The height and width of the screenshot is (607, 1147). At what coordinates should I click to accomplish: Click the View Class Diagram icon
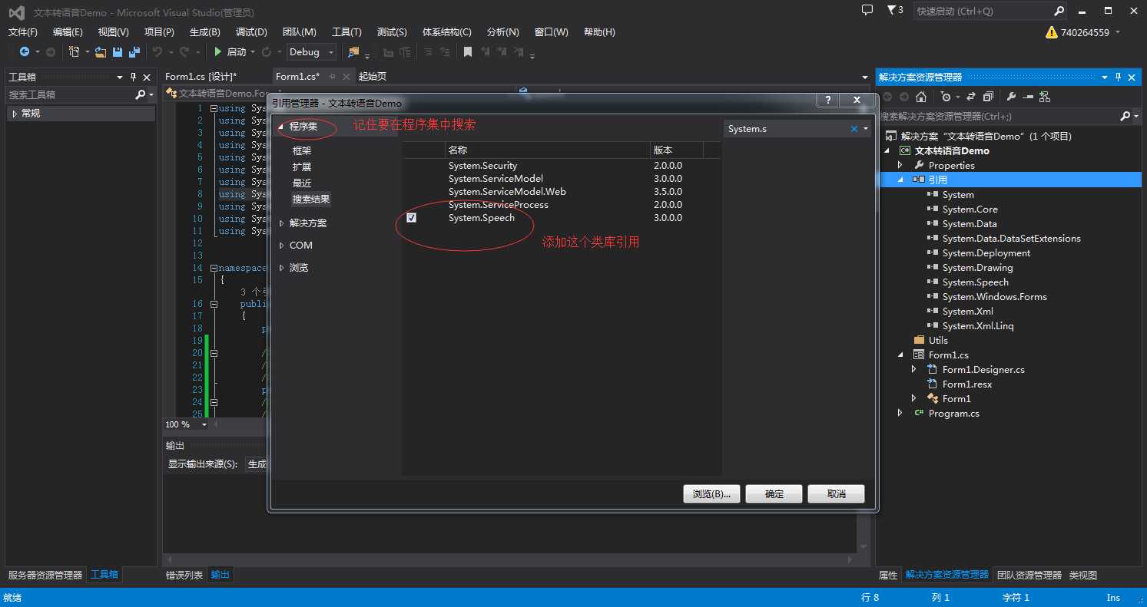(x=1044, y=97)
